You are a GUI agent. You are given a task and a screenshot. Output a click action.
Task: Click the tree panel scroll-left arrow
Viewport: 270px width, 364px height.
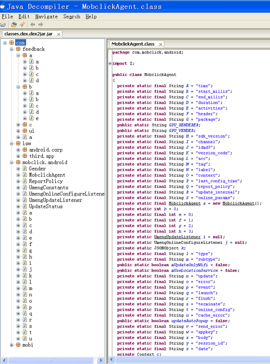5,360
